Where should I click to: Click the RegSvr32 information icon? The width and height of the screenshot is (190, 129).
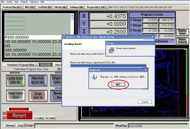94,77
